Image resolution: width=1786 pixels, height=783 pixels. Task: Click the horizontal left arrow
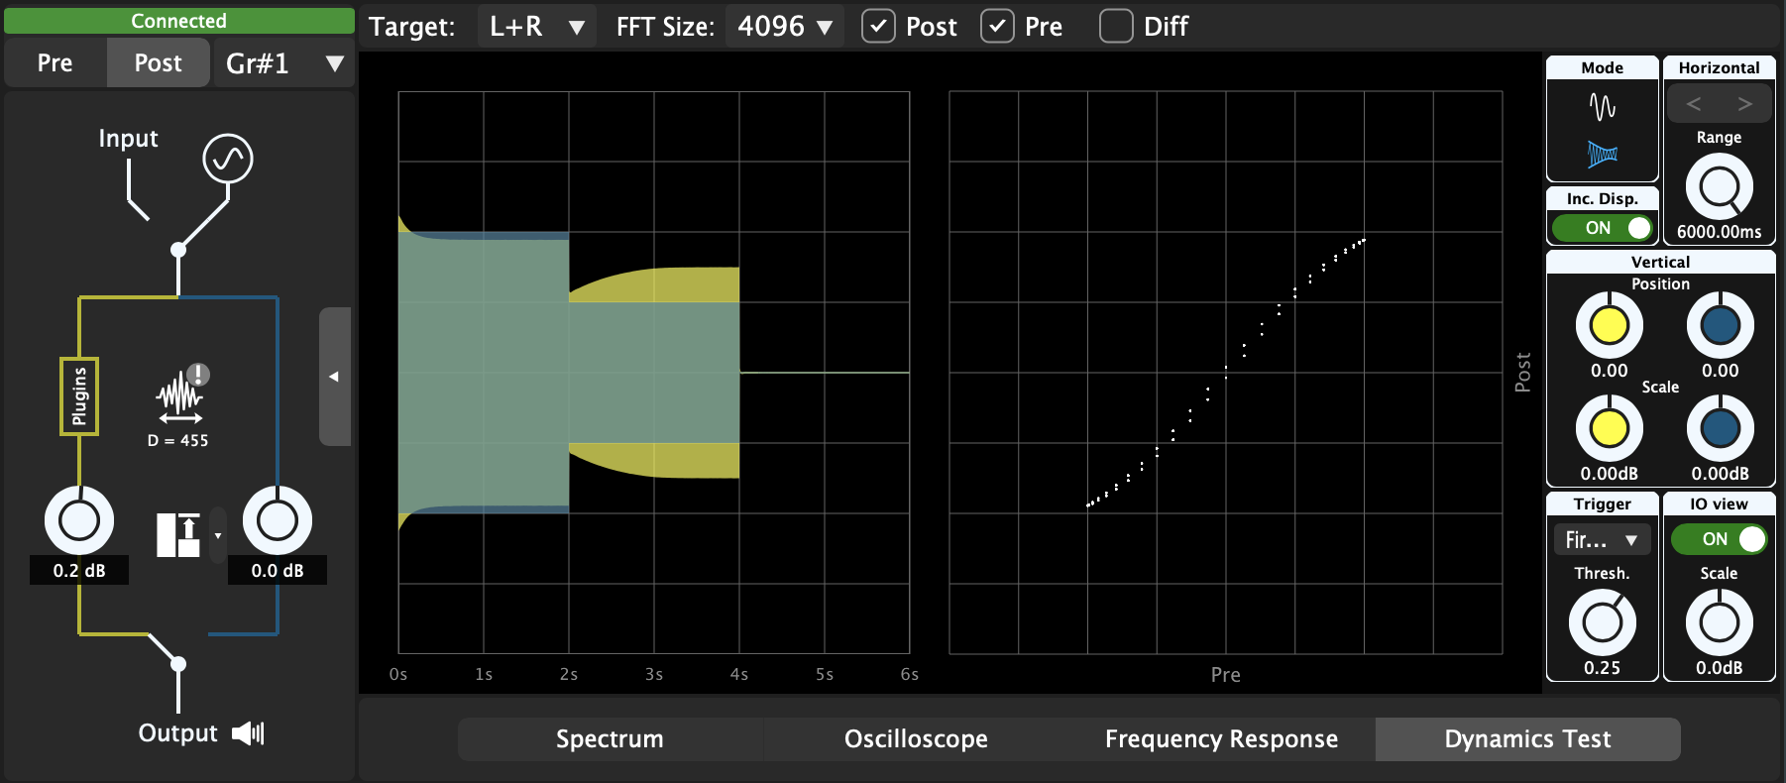1694,104
